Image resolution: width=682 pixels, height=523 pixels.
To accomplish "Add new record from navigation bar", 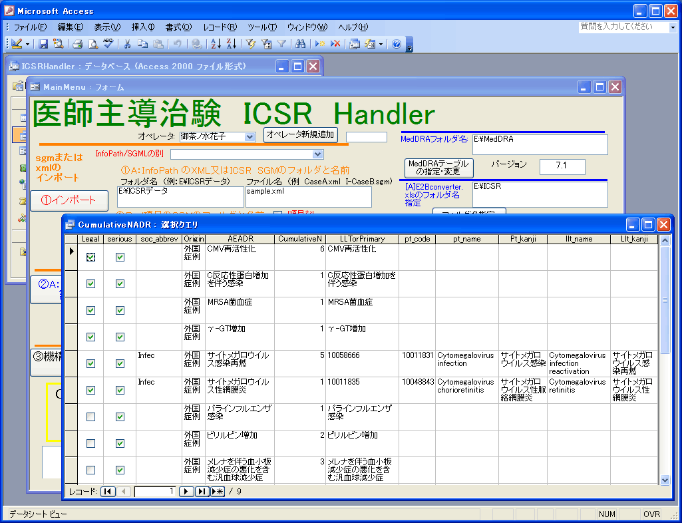I will (218, 491).
